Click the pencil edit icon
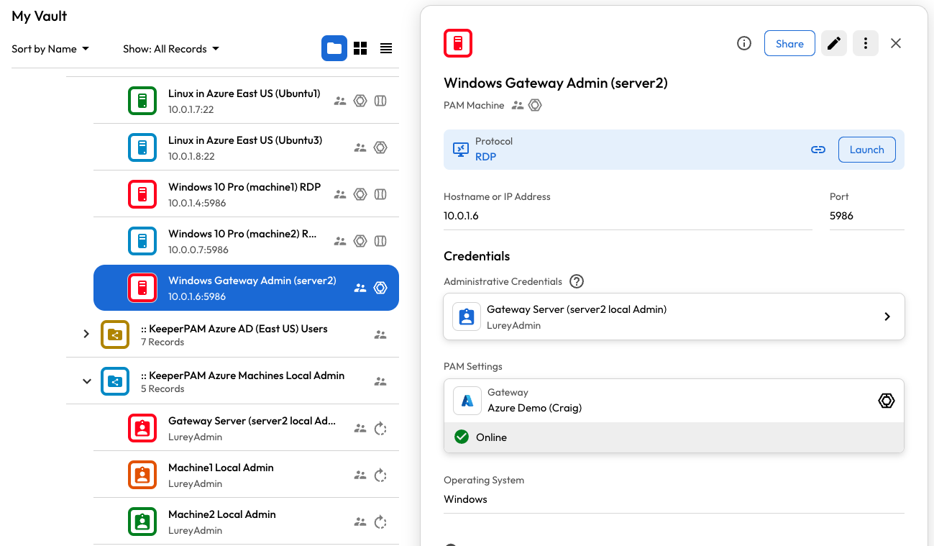 833,43
